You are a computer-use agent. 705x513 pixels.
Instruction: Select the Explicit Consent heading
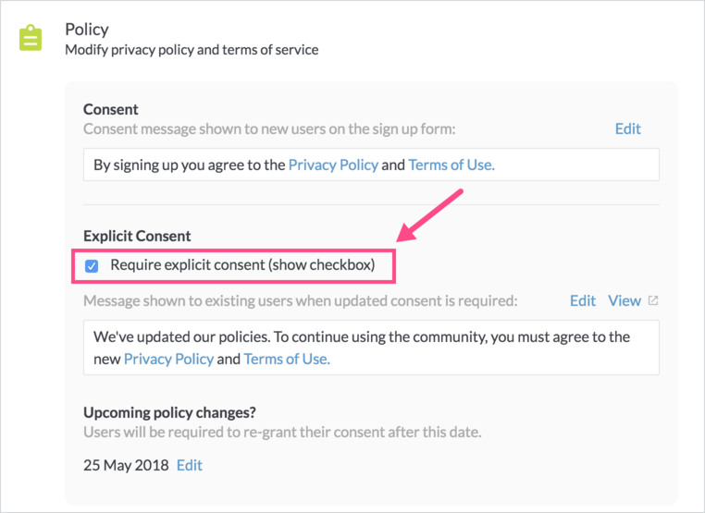tap(137, 236)
